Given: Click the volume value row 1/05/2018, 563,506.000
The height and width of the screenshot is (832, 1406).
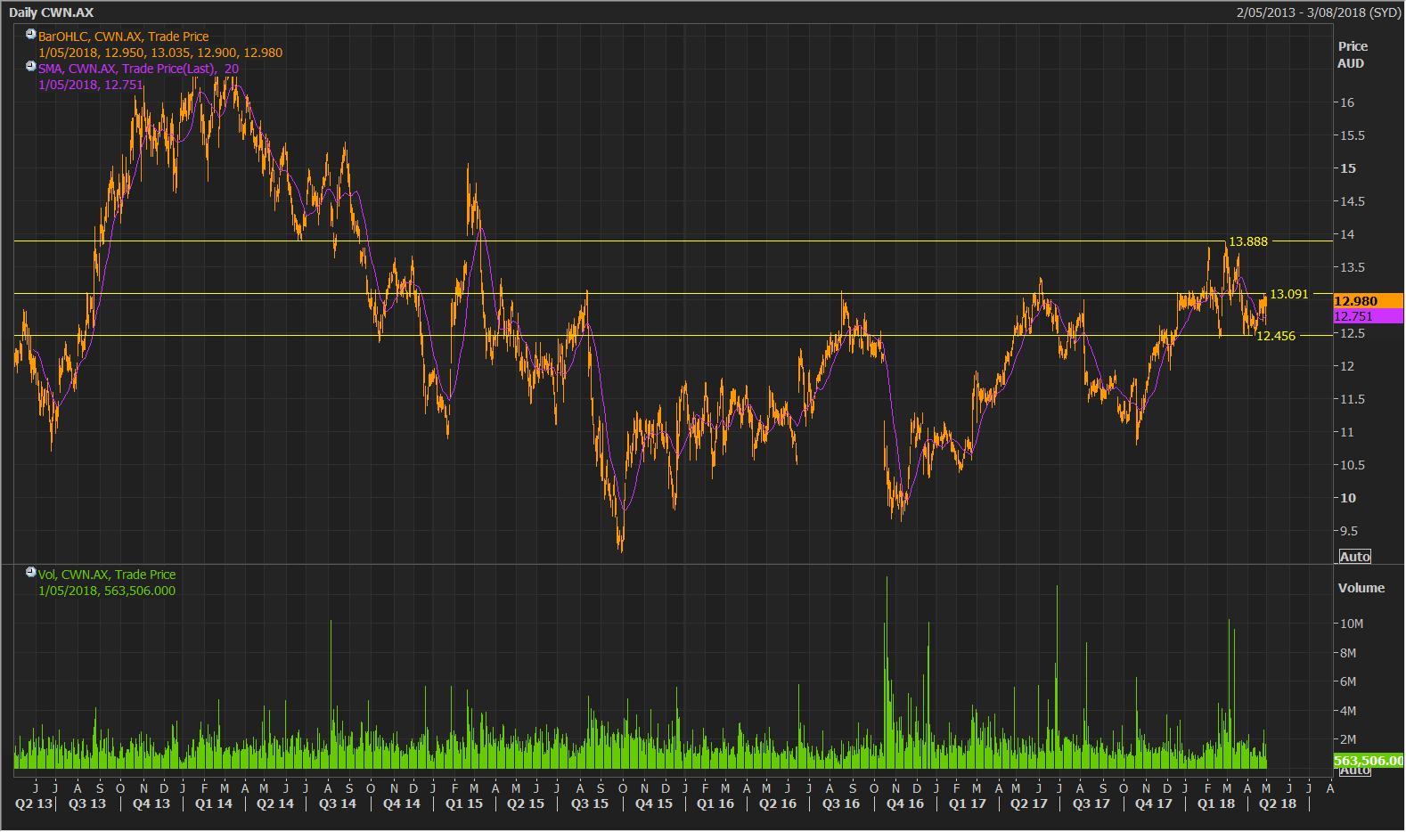Looking at the screenshot, I should point(107,591).
